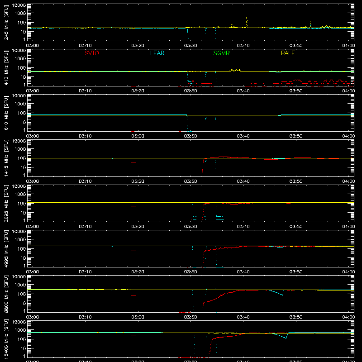Select the 4995 MHz [SFU] axis title
Image resolution: width=362 pixels, height=362 pixels.
click(6, 249)
